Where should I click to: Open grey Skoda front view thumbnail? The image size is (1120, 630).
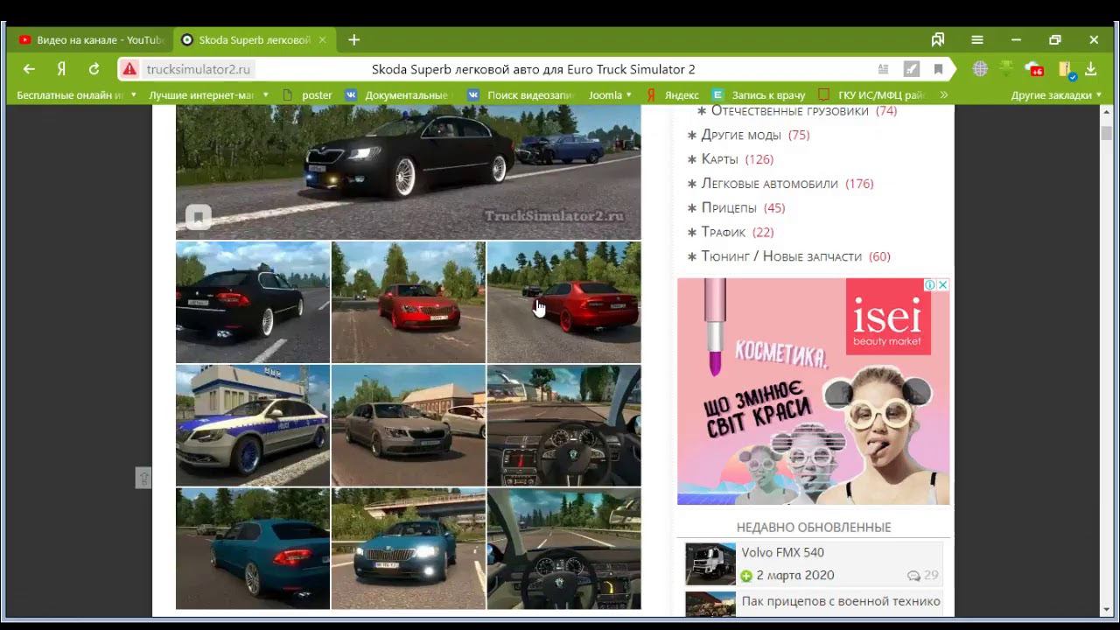pyautogui.click(x=409, y=425)
